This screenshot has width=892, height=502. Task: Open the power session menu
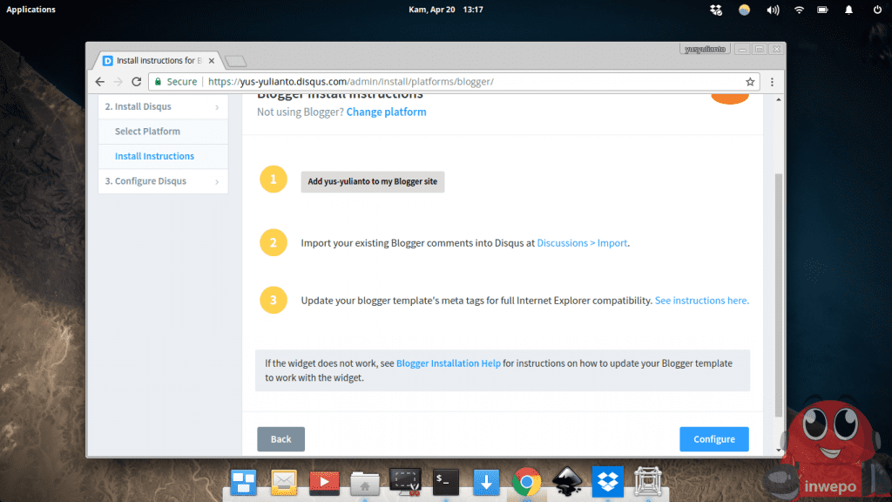click(877, 10)
